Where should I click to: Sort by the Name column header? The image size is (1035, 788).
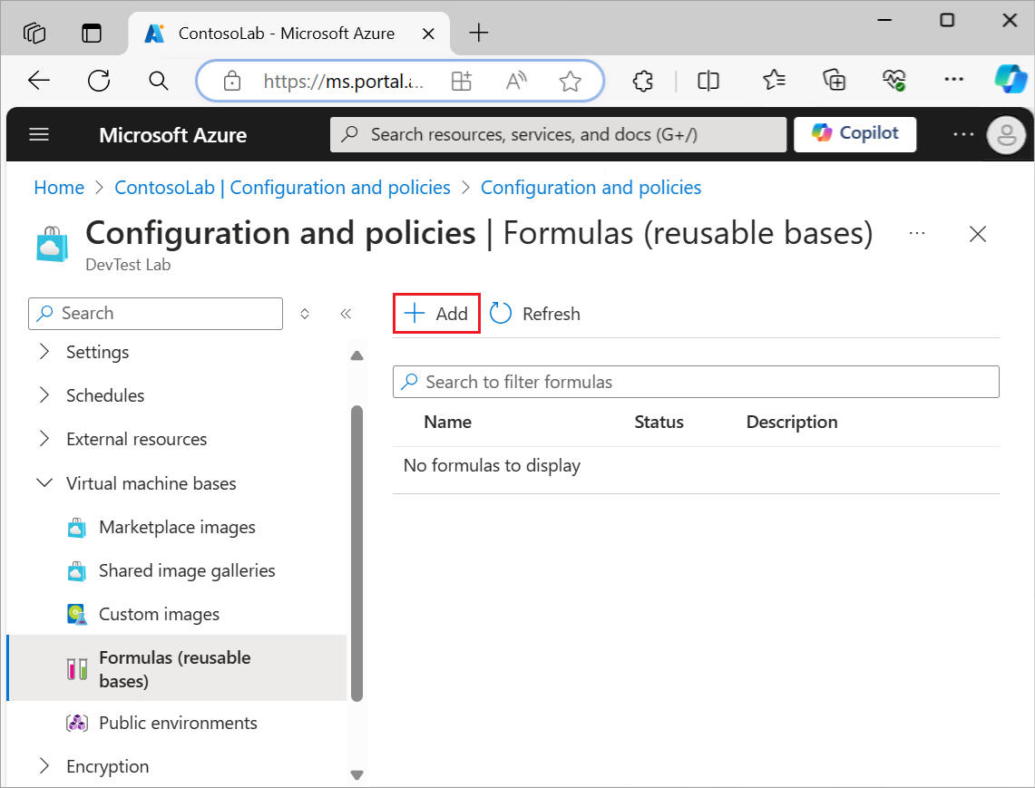447,423
